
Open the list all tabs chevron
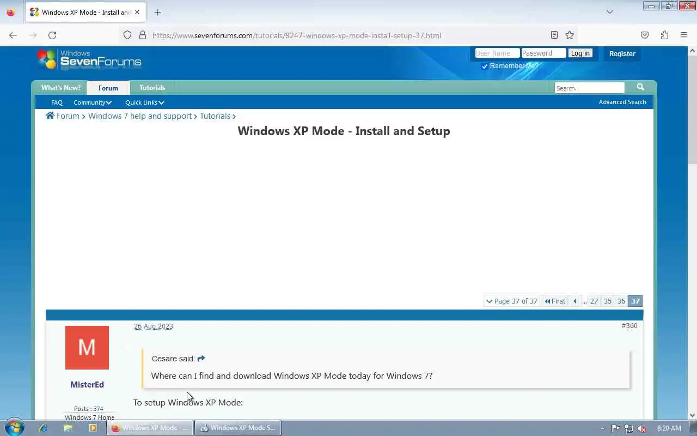point(610,12)
